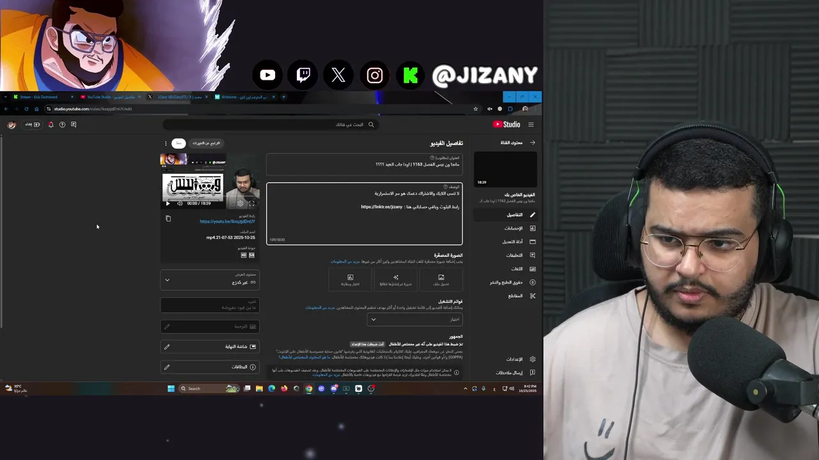This screenshot has height=460, width=819.
Task: Expand the visibility غير مُدرَج dropdown
Action: point(210,279)
